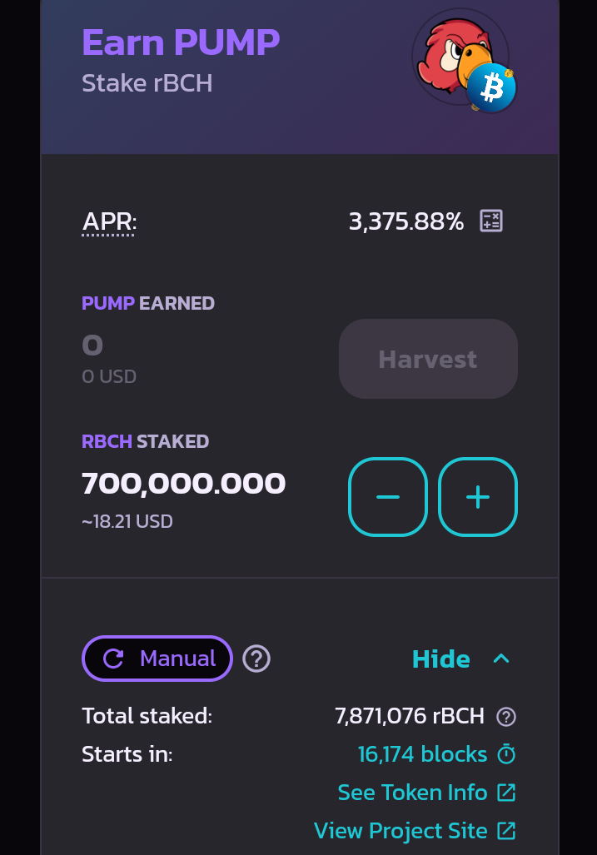Click the 16,174 blocks countdown link

coord(422,754)
